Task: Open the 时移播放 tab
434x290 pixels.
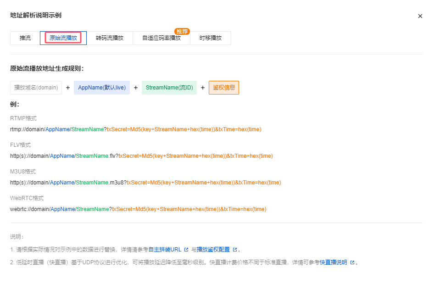Action: (x=211, y=38)
